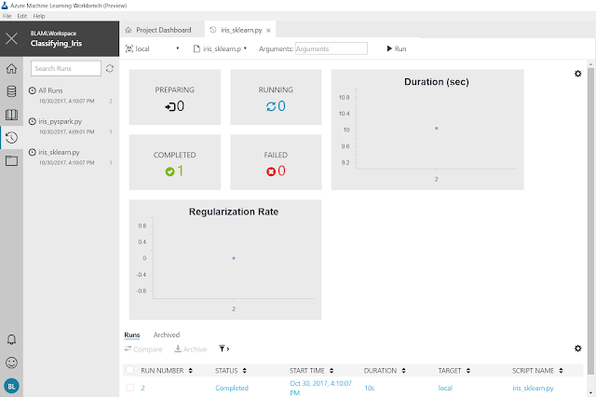This screenshot has height=397, width=596.
Task: Sort by DURATION column arrows
Action: point(403,370)
